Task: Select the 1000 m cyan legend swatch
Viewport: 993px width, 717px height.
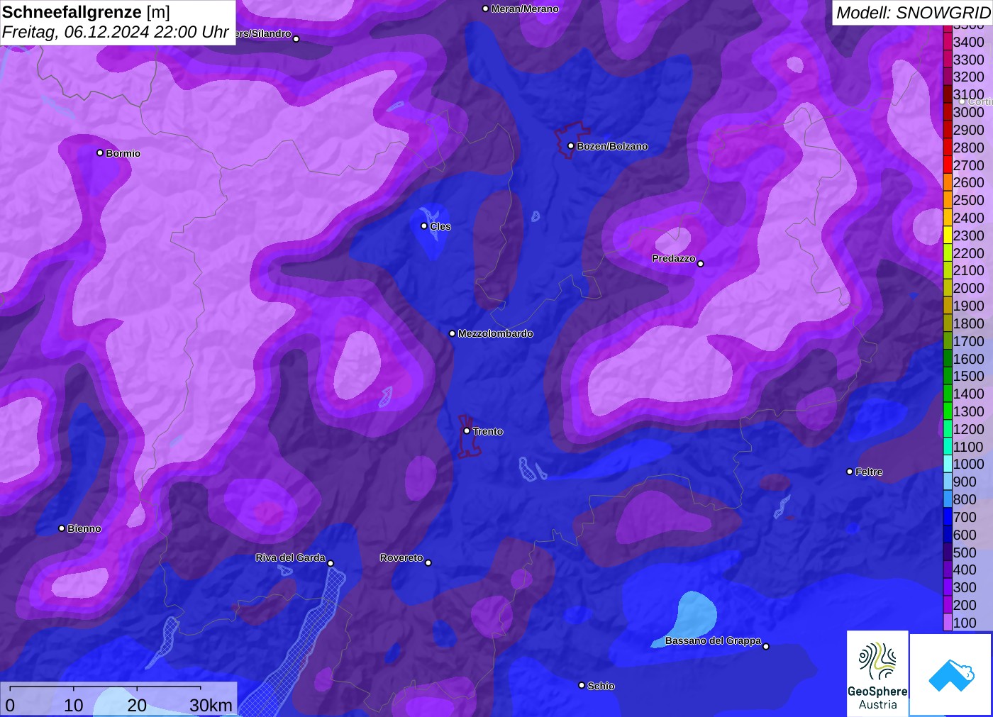Action: pos(947,464)
